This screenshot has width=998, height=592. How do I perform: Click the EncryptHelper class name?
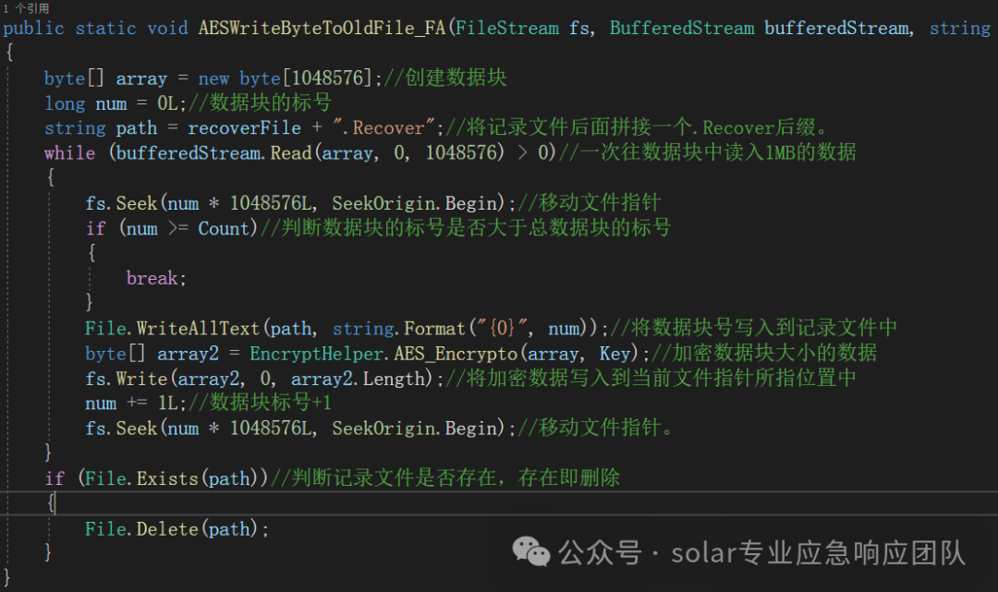click(x=316, y=354)
